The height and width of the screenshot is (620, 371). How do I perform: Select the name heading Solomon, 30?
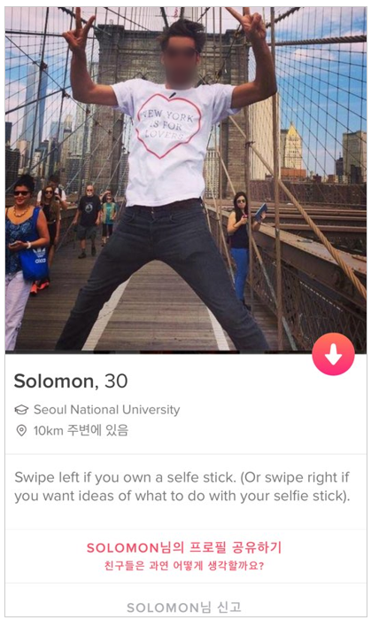point(71,381)
